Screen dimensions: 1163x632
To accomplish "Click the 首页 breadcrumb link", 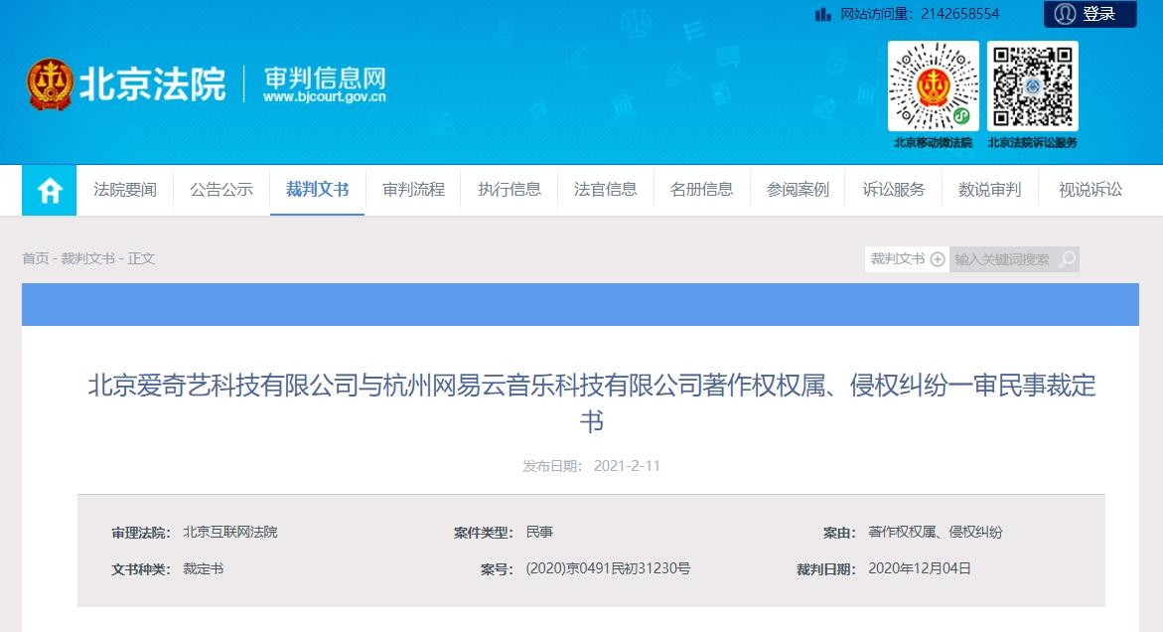I will [x=35, y=258].
